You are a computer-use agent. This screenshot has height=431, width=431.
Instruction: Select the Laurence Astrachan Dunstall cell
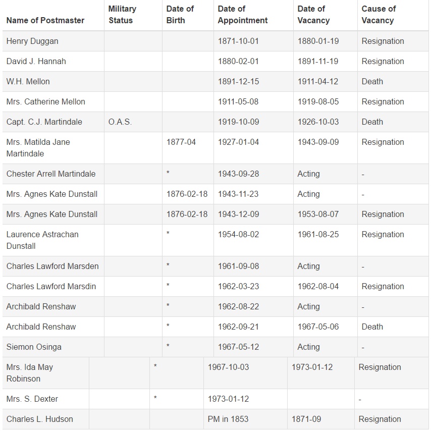click(42, 240)
